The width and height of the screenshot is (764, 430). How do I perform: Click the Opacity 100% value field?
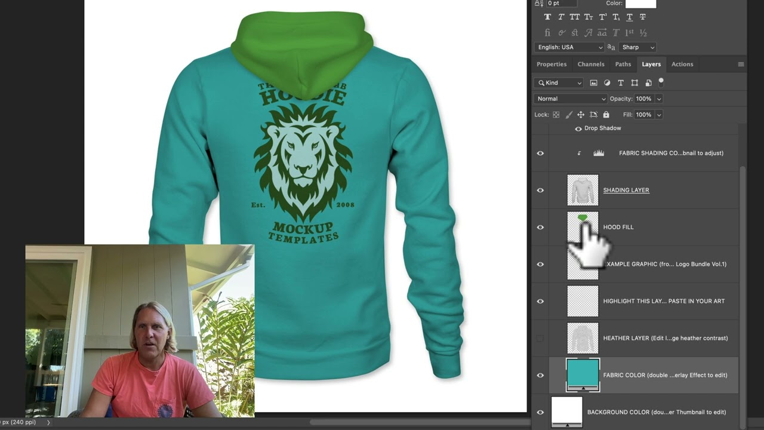[644, 99]
